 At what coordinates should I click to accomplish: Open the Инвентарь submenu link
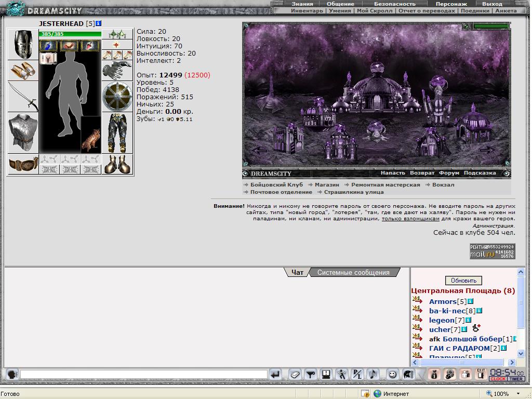307,10
